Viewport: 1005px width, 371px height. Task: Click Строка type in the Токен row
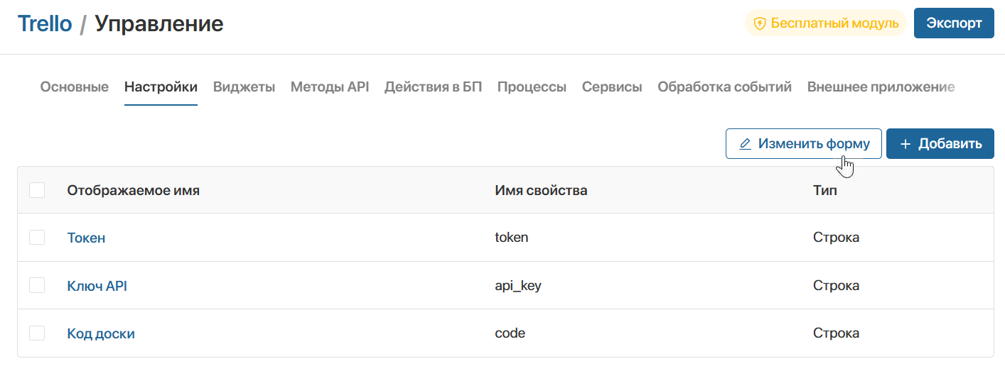coord(836,238)
